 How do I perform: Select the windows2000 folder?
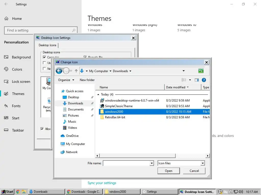point(154,112)
